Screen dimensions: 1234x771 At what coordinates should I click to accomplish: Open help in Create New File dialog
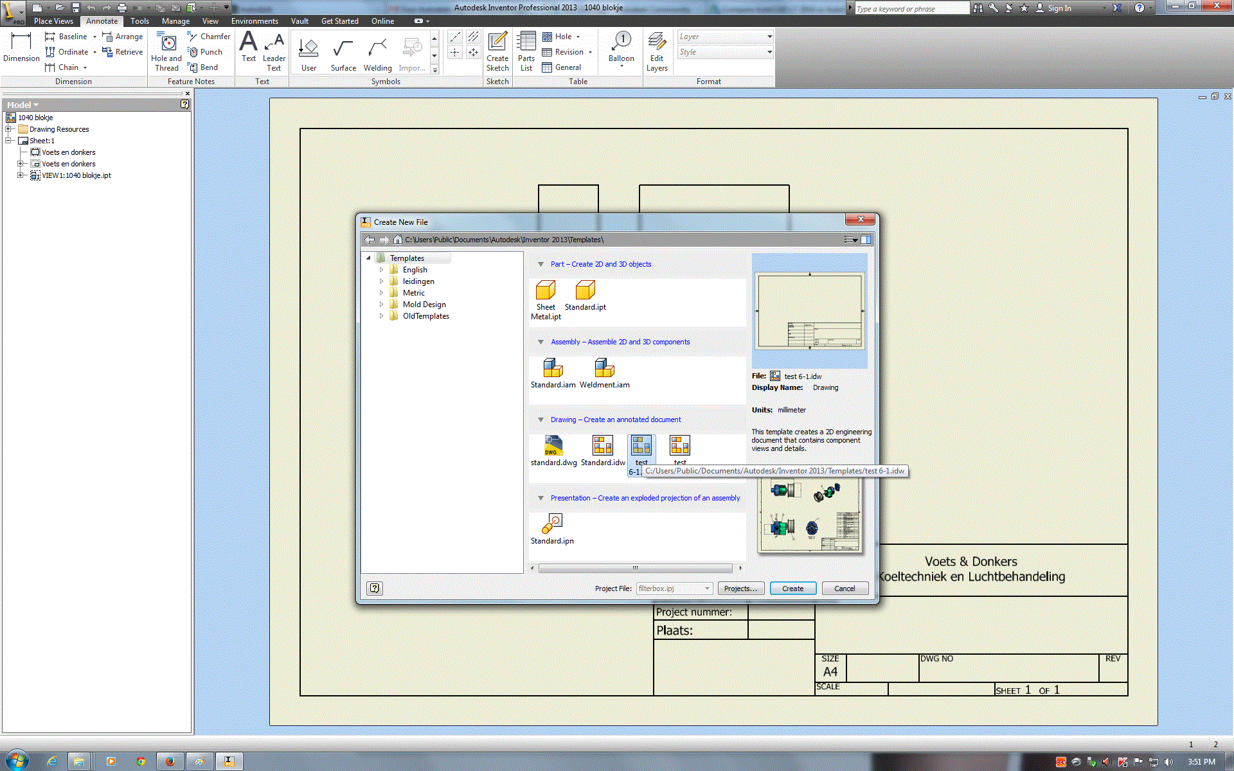375,588
